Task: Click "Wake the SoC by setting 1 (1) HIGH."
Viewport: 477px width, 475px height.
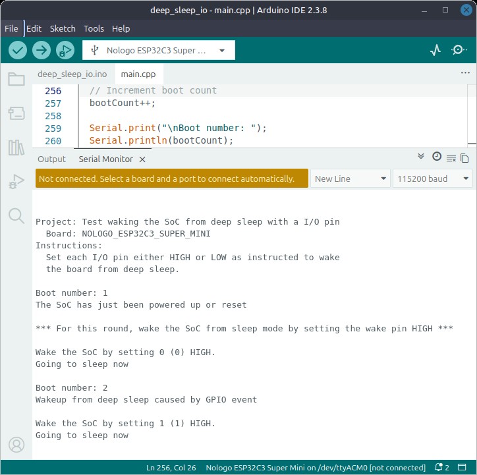Action: [x=125, y=424]
